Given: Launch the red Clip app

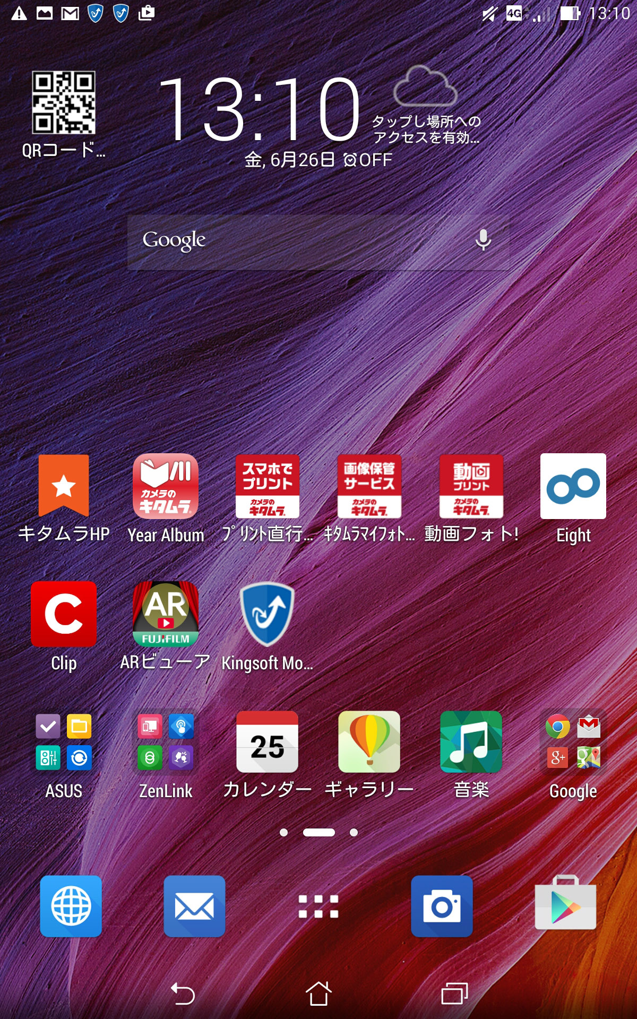Looking at the screenshot, I should click(x=64, y=614).
